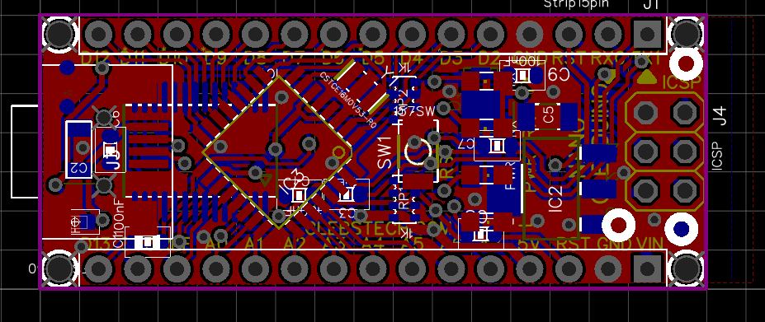
Task: Select the 5V silkscreen label
Action: coord(529,244)
